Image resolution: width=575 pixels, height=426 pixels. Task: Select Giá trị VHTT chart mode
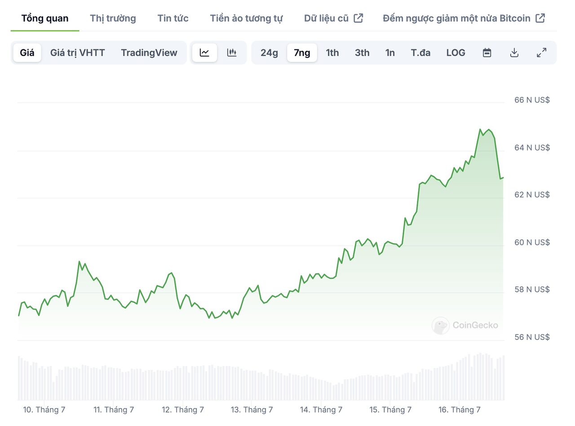tap(77, 52)
